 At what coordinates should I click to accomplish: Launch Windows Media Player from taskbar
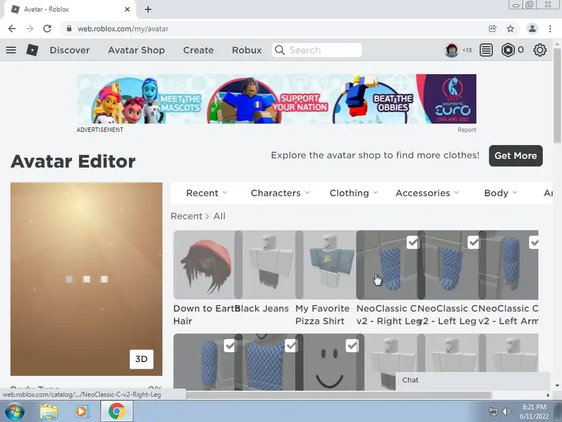pos(81,411)
